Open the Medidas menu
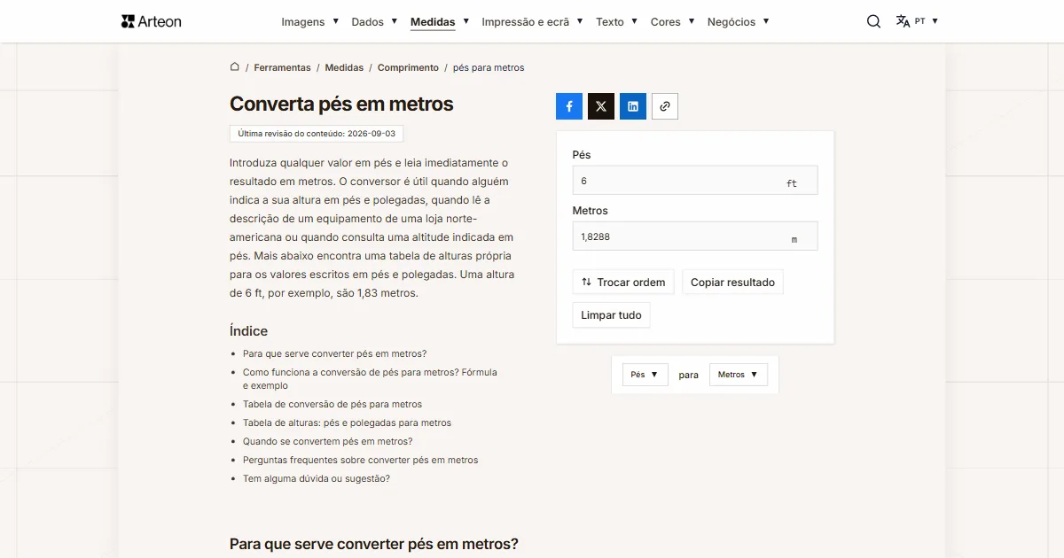Image resolution: width=1064 pixels, height=558 pixels. tap(433, 22)
